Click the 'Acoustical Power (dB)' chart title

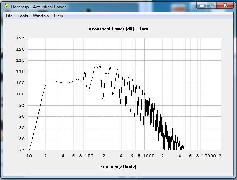tap(111, 29)
